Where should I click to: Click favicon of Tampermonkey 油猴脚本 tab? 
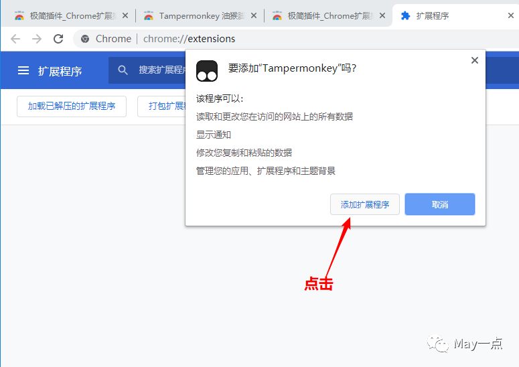pyautogui.click(x=149, y=15)
